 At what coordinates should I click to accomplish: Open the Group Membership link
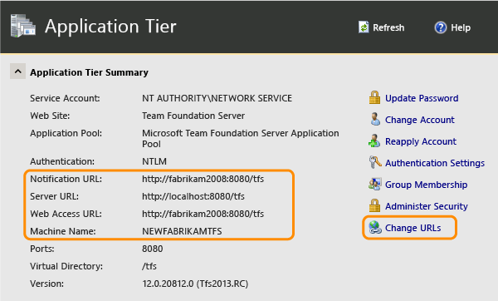[x=426, y=185]
